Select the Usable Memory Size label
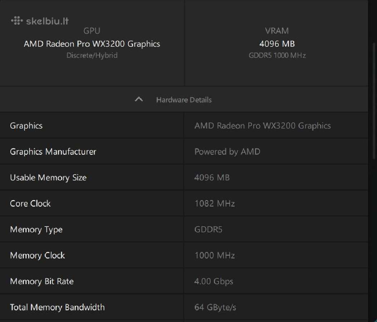Screen dimensions: 377x322 coord(48,178)
